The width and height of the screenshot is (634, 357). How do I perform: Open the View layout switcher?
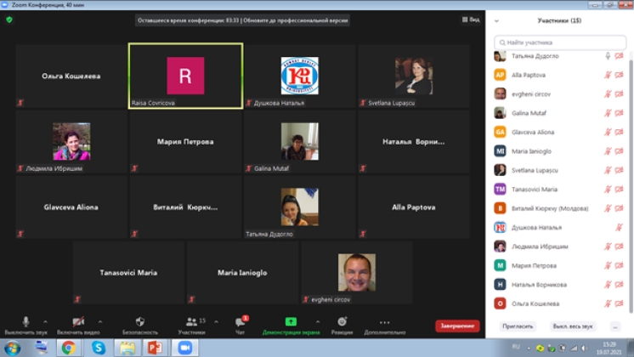point(471,20)
